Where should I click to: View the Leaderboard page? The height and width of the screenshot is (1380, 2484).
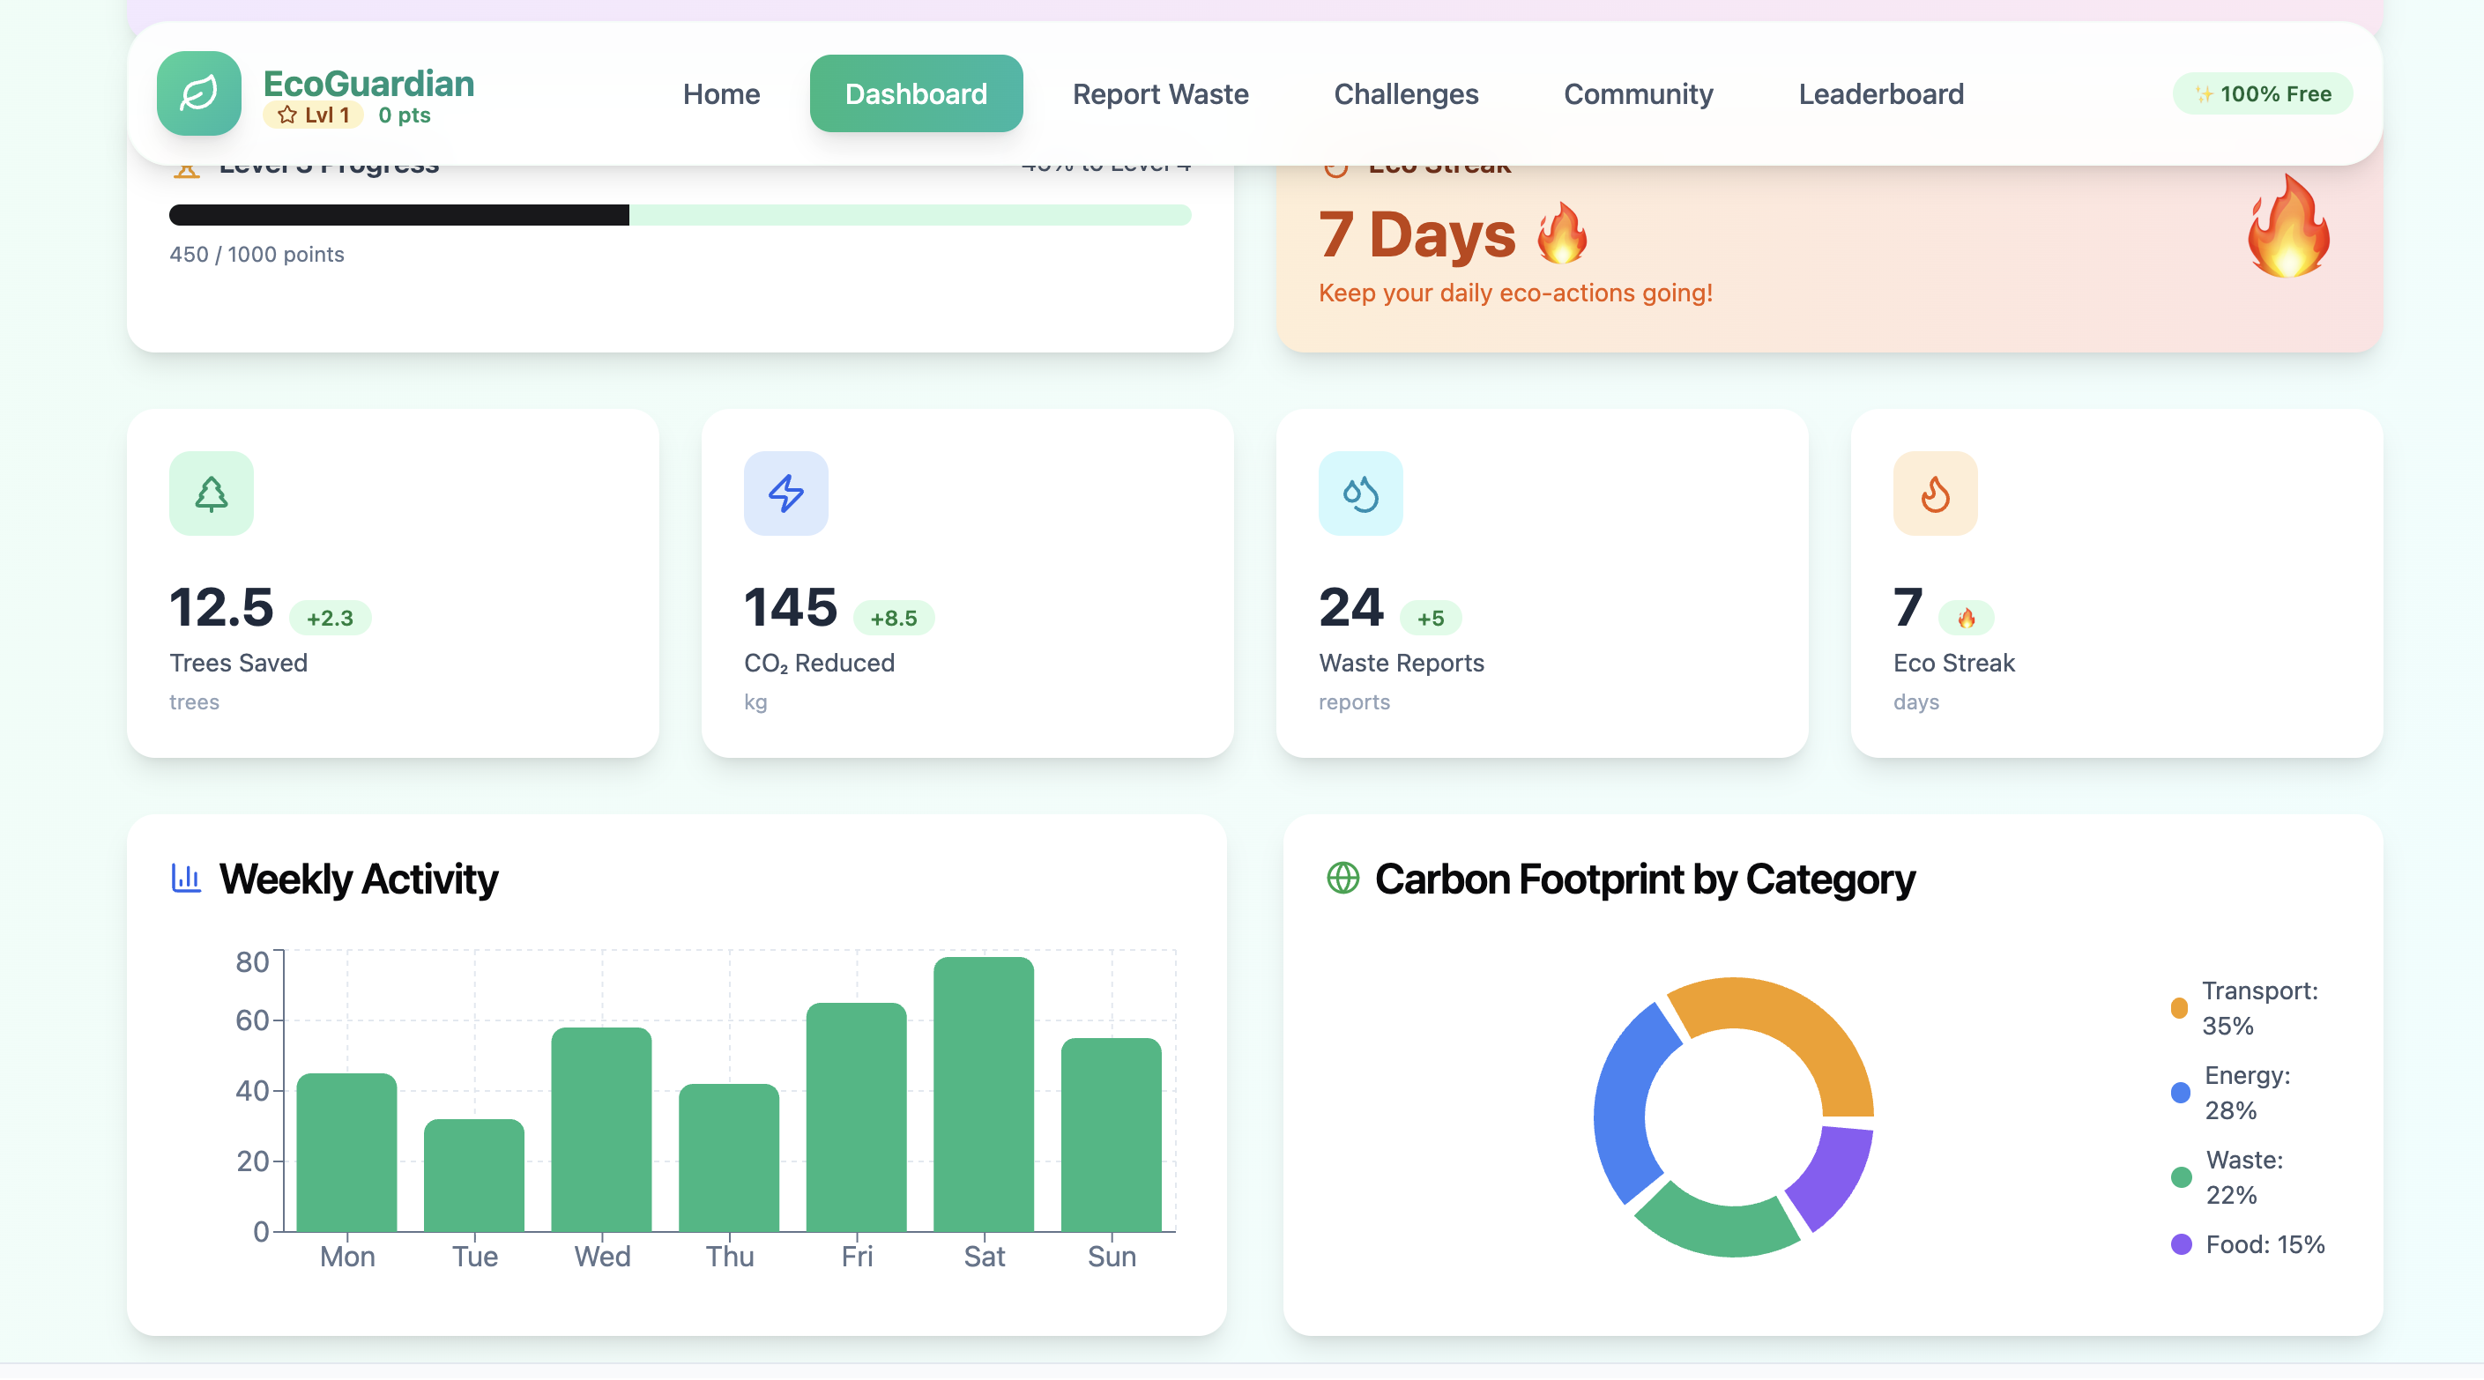coord(1880,93)
